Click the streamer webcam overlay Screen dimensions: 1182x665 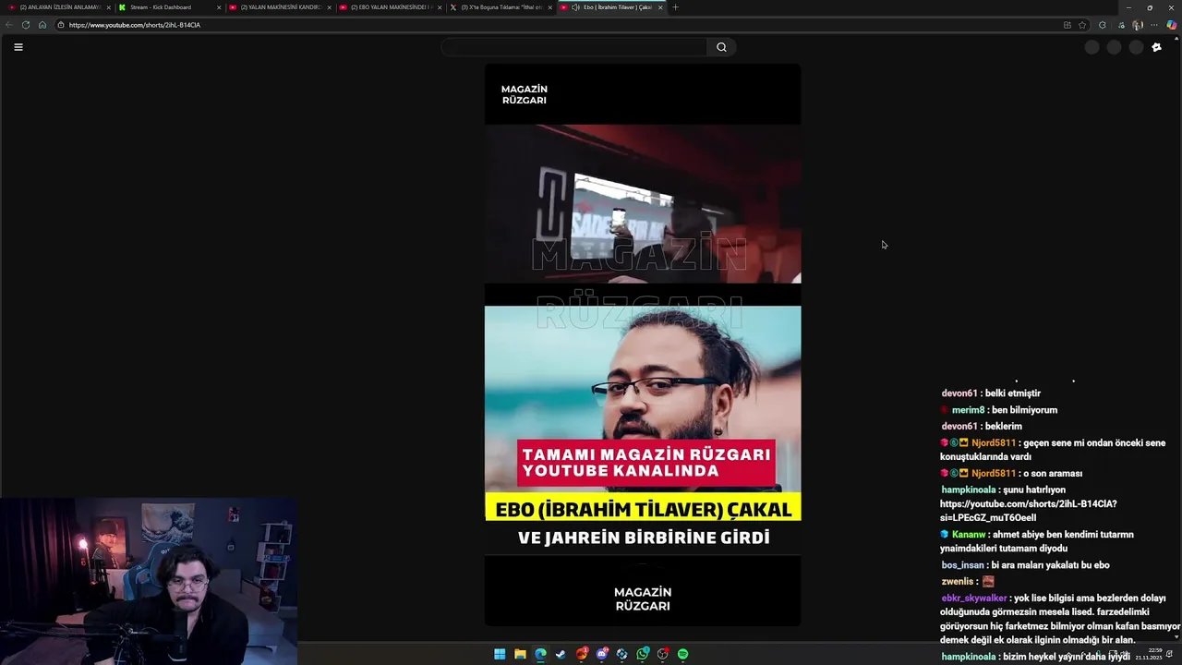[x=149, y=582]
